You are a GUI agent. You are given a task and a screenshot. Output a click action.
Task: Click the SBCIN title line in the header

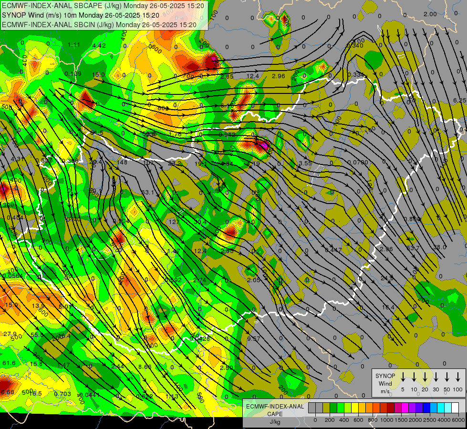pos(99,25)
